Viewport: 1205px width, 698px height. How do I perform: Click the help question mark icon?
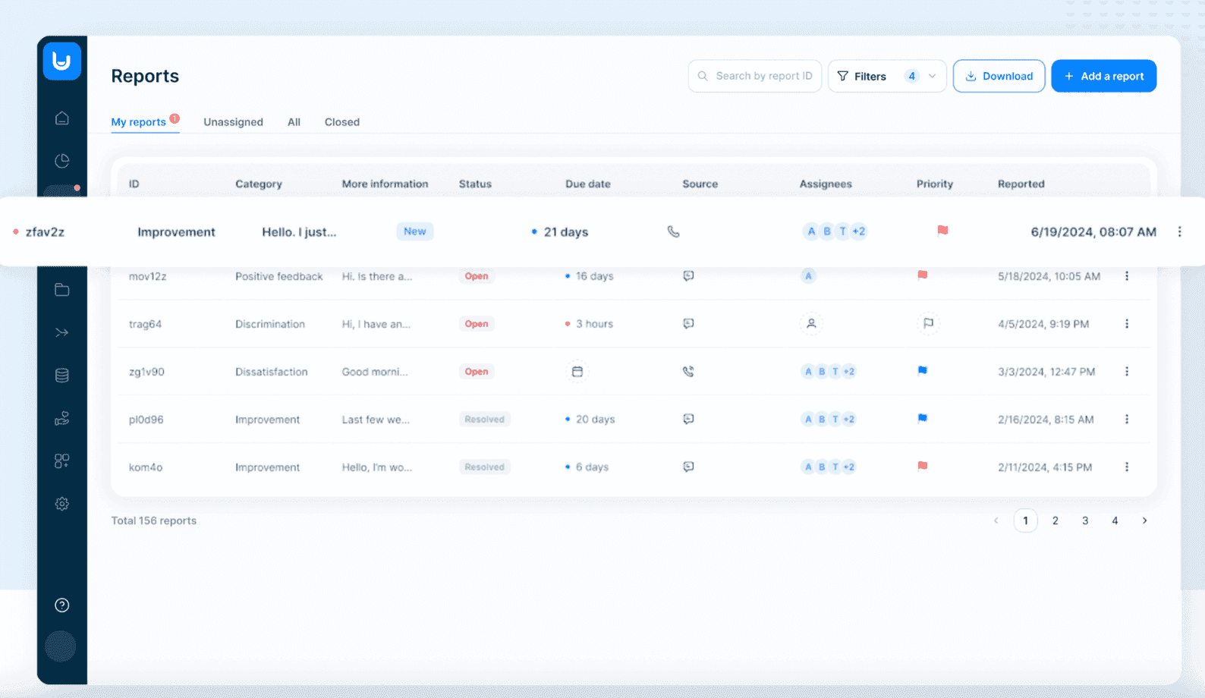62,605
